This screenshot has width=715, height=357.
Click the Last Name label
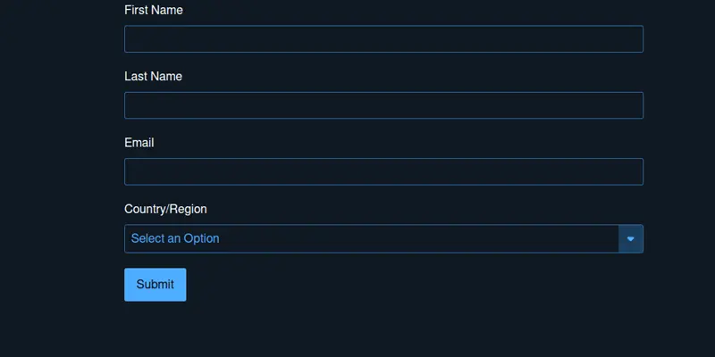pyautogui.click(x=153, y=76)
